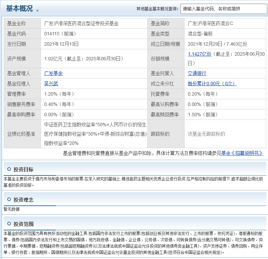Click the circle icon beside 投资范围

pos(9,224)
